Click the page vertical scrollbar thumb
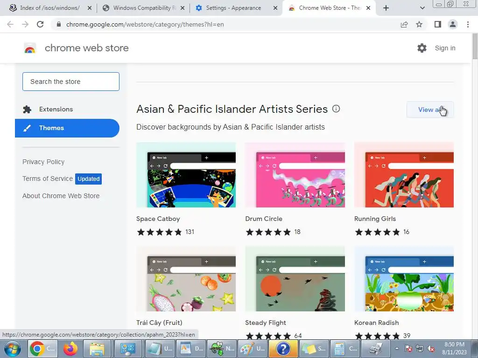The width and height of the screenshot is (478, 358). pyautogui.click(x=475, y=46)
